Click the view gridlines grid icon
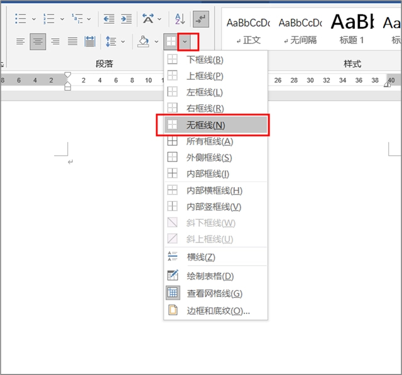The width and height of the screenshot is (402, 375). (x=173, y=293)
